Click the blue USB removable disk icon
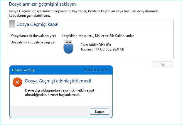182x125 pixels. 68,47
